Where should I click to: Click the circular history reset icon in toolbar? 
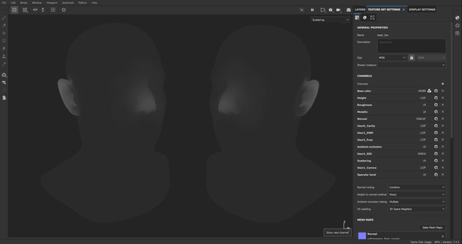64,10
